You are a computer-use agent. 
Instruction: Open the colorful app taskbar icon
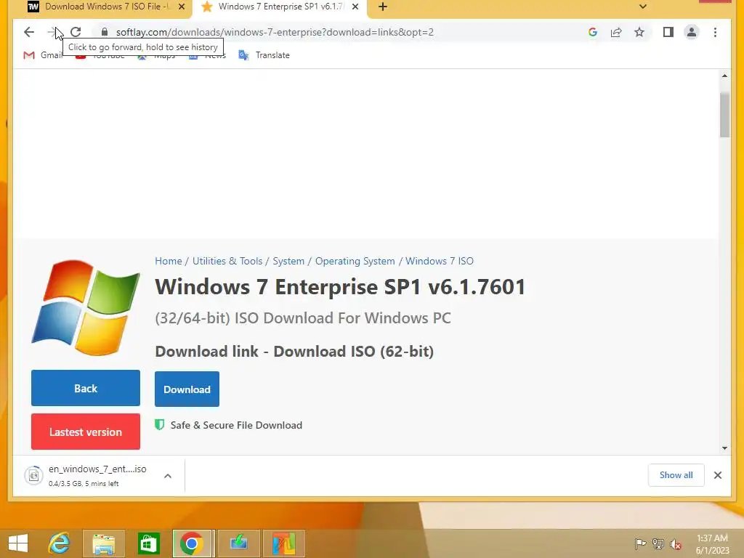click(x=284, y=543)
